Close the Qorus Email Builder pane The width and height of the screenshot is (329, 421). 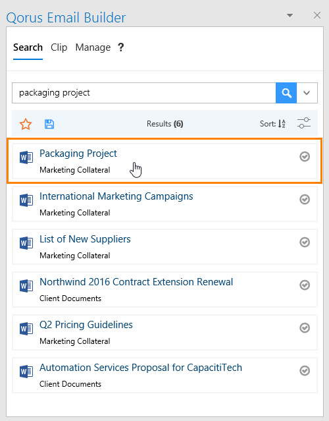(317, 15)
